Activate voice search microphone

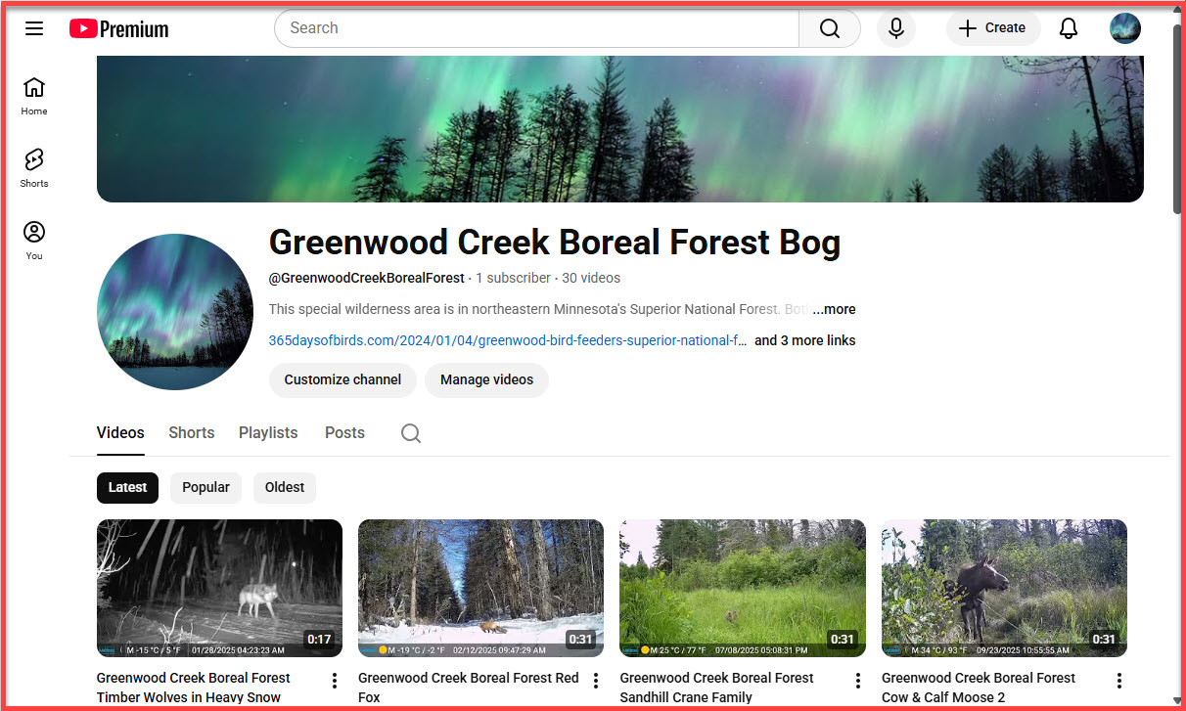(x=895, y=28)
